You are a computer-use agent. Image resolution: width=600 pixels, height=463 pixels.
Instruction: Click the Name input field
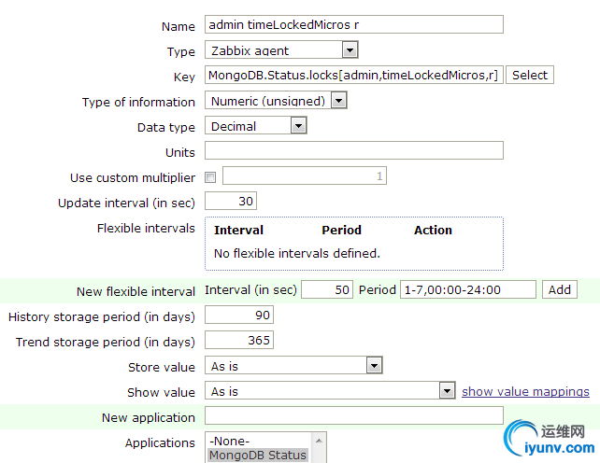[x=353, y=25]
